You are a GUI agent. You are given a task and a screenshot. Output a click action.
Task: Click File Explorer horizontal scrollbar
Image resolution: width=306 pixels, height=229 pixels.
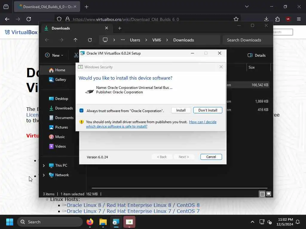(179, 188)
